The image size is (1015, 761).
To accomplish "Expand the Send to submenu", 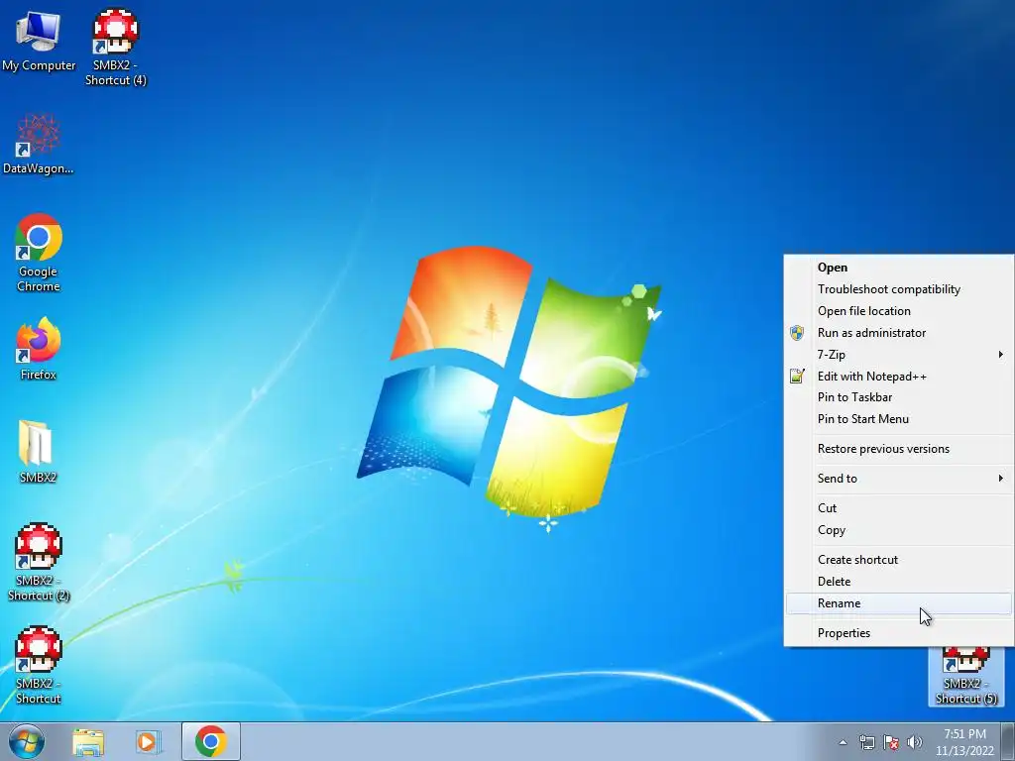I will 899,479.
